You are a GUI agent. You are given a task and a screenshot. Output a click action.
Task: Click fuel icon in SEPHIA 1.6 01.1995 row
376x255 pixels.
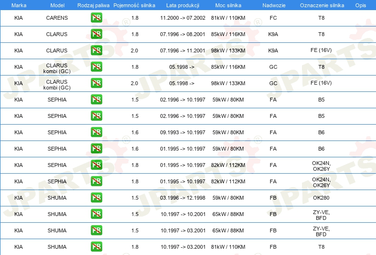point(96,149)
